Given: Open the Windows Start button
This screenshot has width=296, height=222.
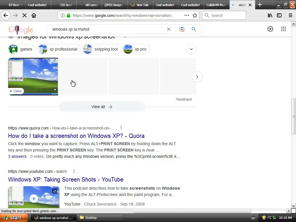Looking at the screenshot, I should [x=14, y=218].
